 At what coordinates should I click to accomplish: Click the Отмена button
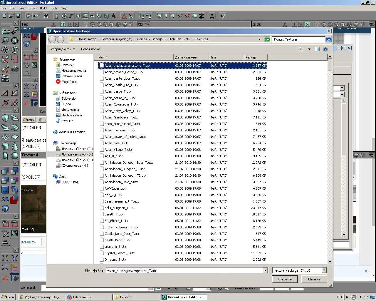[x=314, y=279]
